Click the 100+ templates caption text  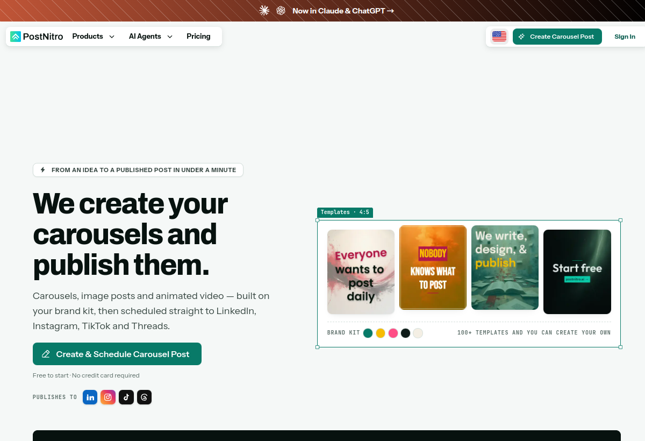[534, 333]
